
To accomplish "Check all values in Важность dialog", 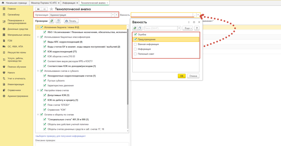I will click(135, 28).
